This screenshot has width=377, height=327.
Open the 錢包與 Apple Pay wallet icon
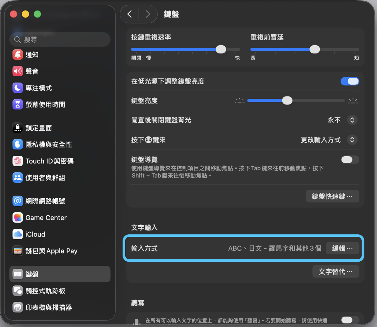(18, 251)
